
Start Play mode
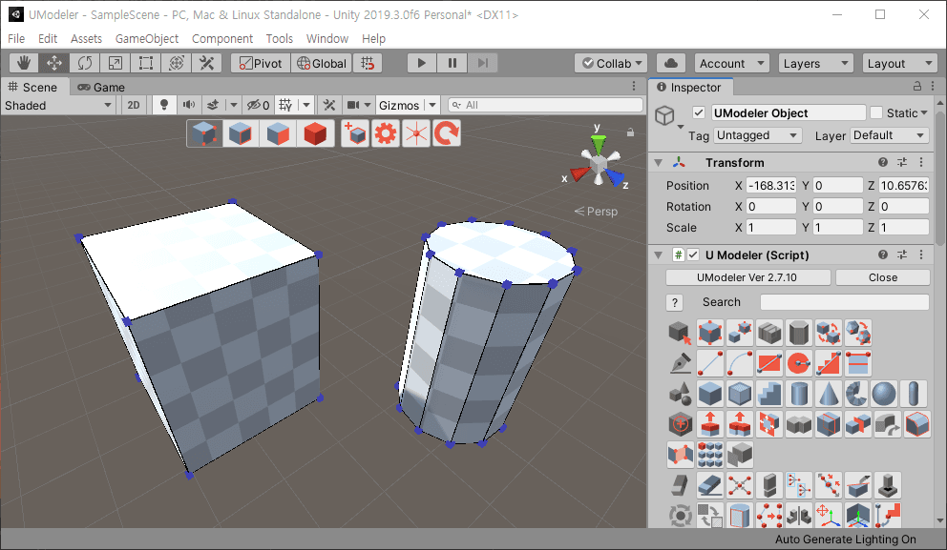click(x=422, y=63)
